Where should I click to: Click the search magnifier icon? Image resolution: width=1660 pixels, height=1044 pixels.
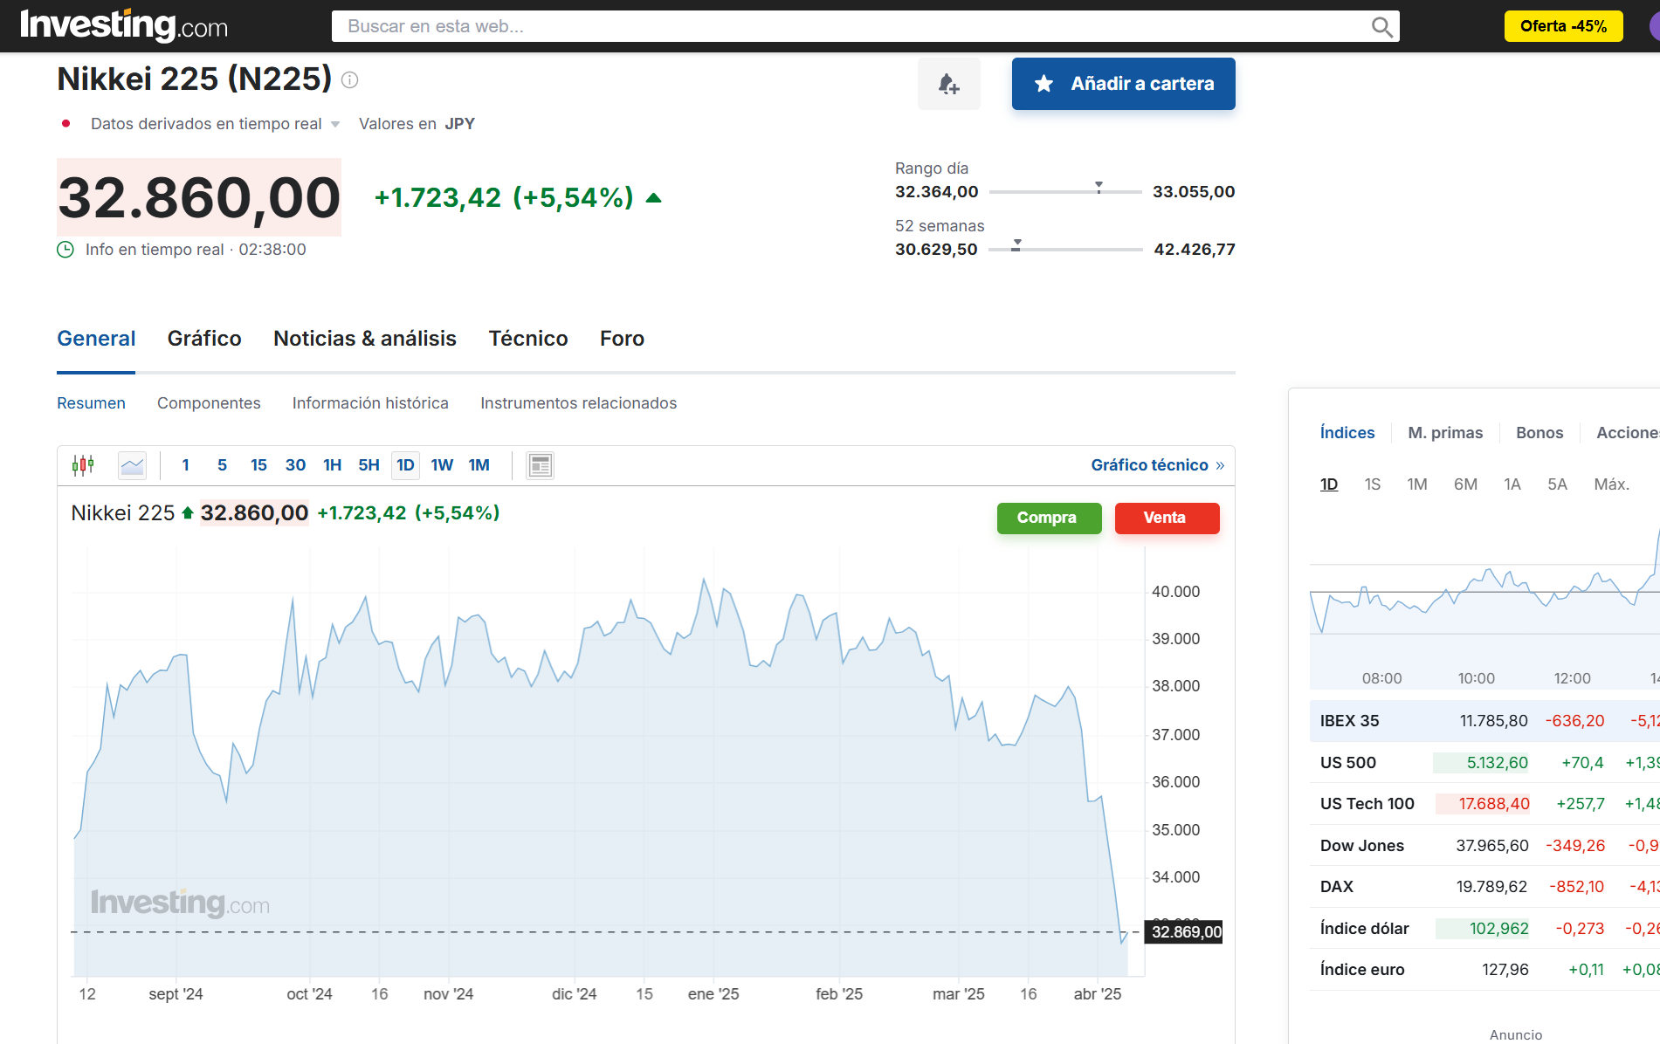(x=1381, y=27)
